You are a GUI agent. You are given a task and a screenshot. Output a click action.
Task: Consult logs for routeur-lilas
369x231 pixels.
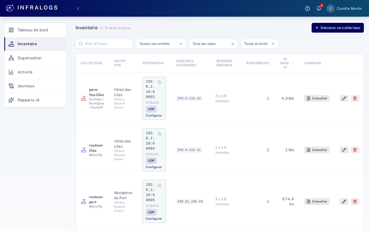(x=317, y=150)
